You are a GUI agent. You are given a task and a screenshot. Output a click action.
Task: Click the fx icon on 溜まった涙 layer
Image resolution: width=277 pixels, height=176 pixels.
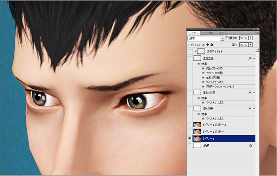point(250,93)
